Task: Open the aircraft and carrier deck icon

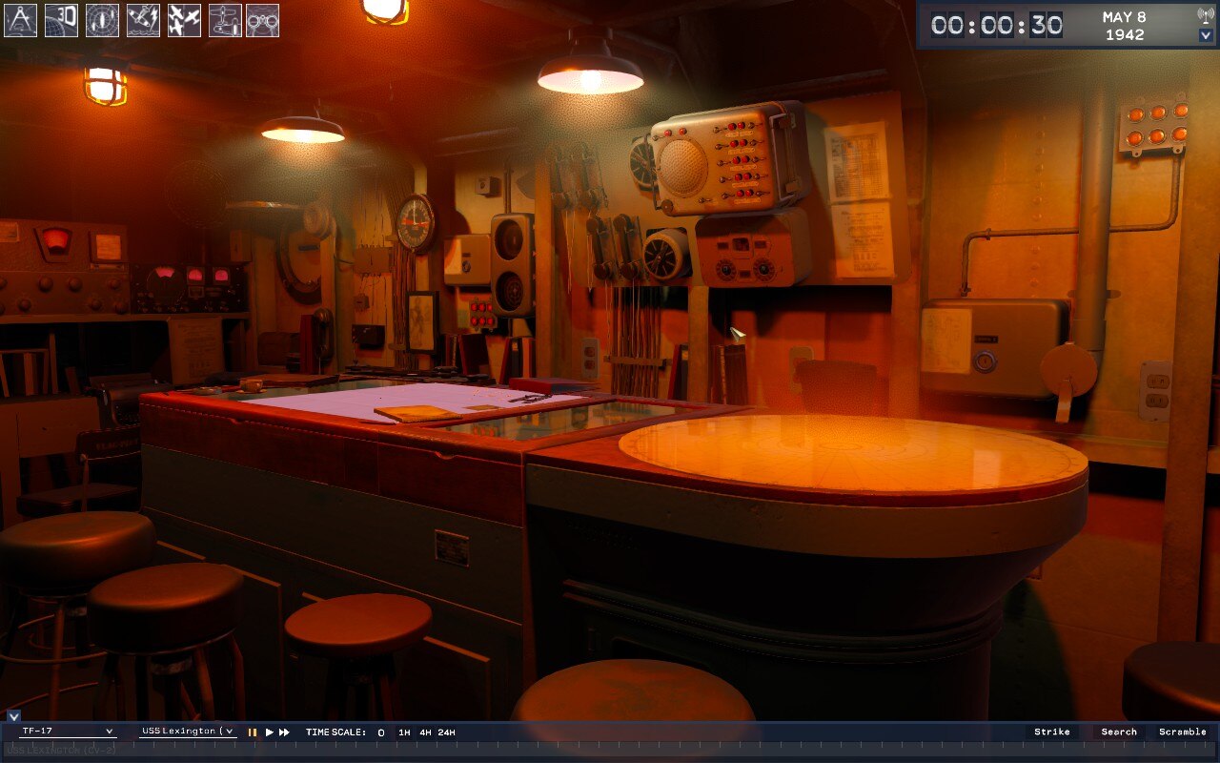Action: [x=225, y=20]
